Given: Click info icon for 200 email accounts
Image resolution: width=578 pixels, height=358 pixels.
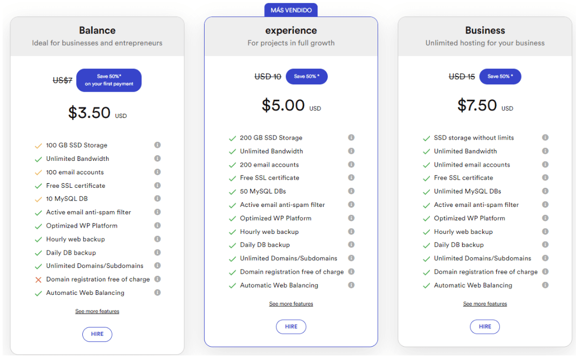Looking at the screenshot, I should coord(351,165).
